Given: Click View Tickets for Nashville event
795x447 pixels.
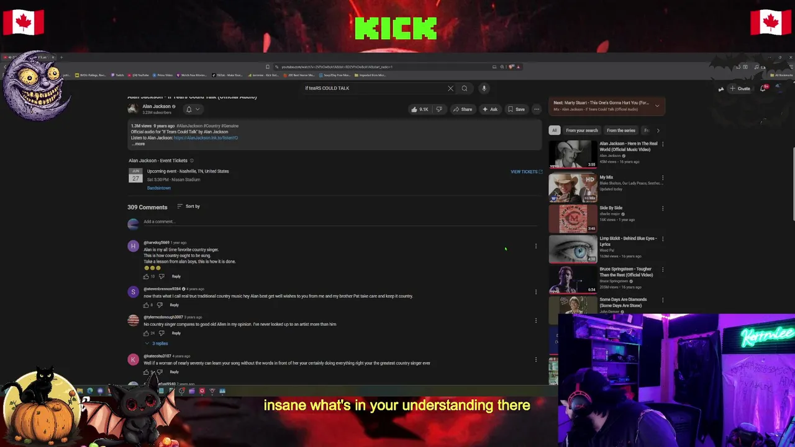Looking at the screenshot, I should [x=526, y=172].
